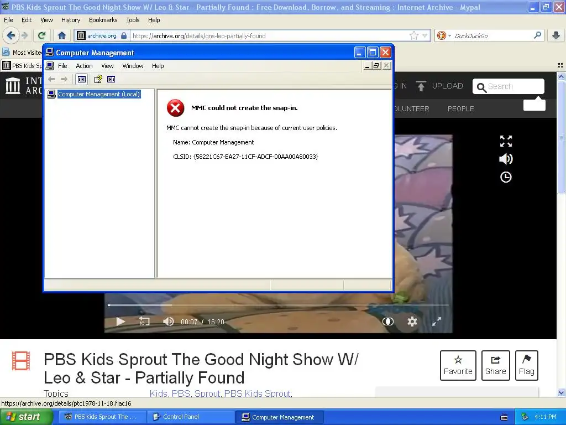
Task: Click the page vertical scrollbar down arrow
Action: coord(561,392)
